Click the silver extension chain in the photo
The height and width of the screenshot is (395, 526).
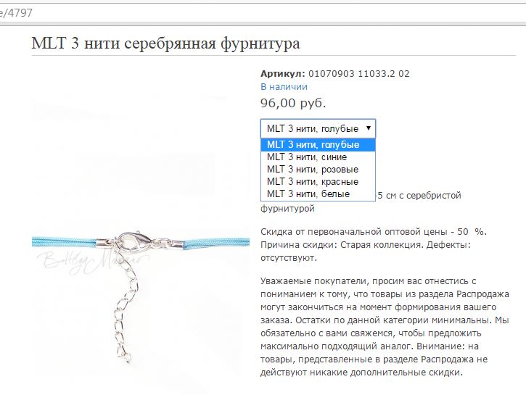pos(125,308)
